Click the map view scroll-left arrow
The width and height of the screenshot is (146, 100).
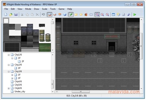(57, 92)
